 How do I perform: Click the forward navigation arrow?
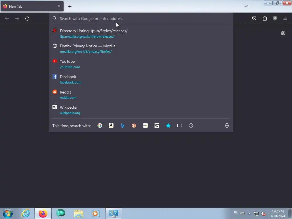click(x=17, y=19)
